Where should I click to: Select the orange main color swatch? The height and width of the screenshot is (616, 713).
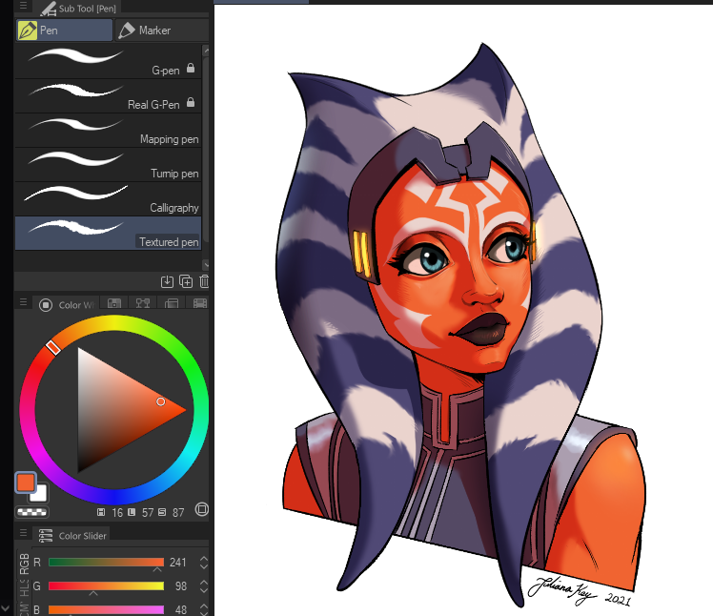pyautogui.click(x=26, y=483)
